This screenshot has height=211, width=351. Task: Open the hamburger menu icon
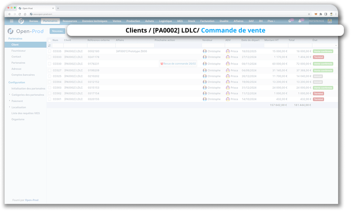click(12, 21)
